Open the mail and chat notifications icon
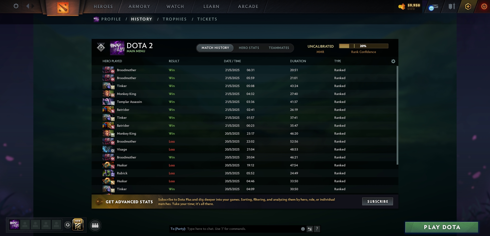The height and width of the screenshot is (236, 490). 434,7
